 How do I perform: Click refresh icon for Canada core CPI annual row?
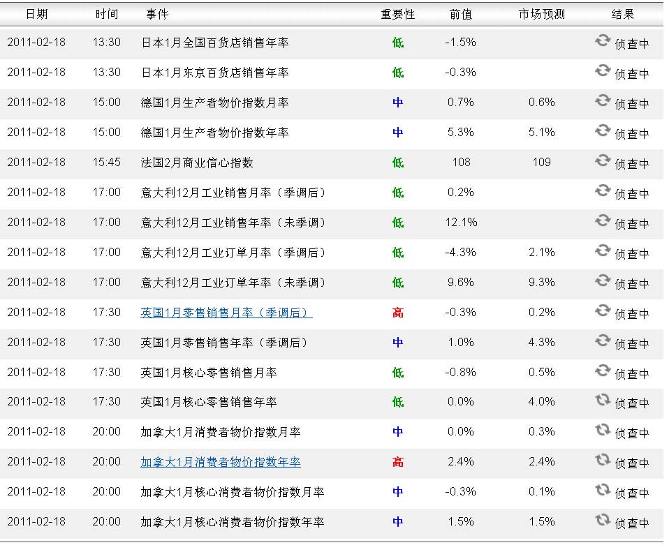coord(602,520)
